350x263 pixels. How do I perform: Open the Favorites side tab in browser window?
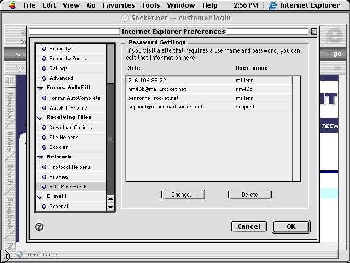point(10,105)
